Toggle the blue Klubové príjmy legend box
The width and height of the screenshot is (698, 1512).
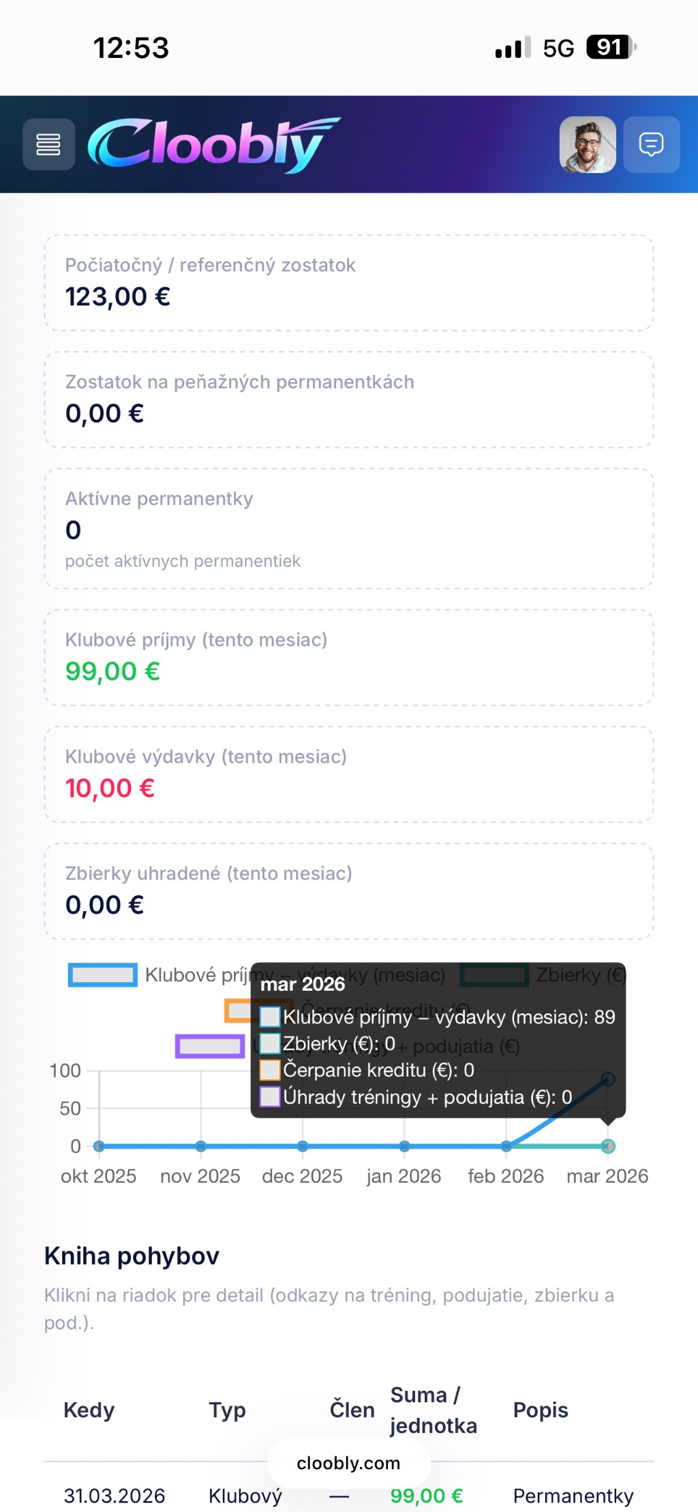tap(103, 974)
